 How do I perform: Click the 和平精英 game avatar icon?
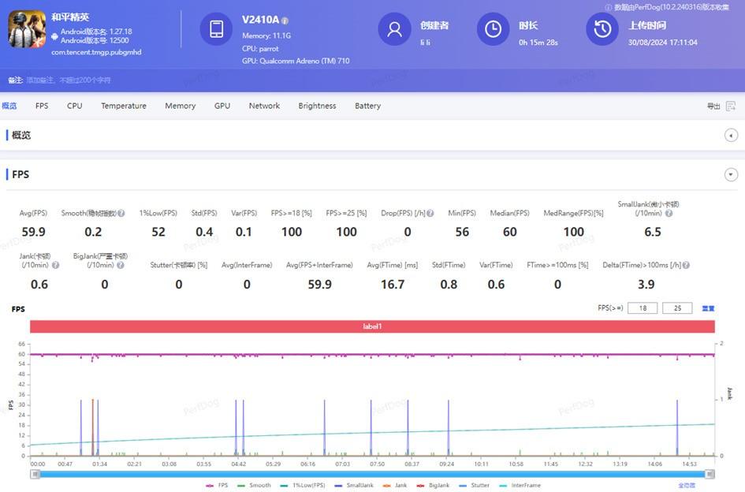click(27, 30)
